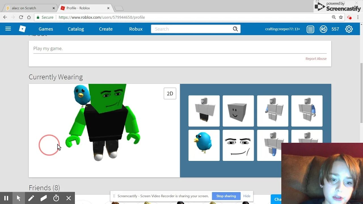363x204 pixels.
Task: Open a new browser tab
Action: click(x=119, y=8)
